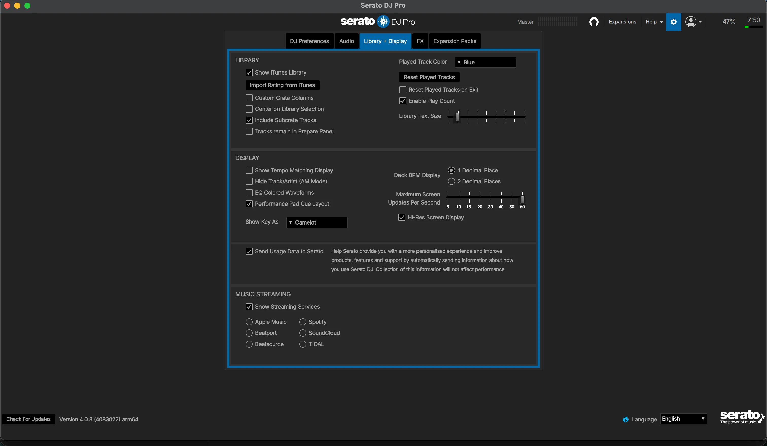
Task: Choose TIDAL streaming service
Action: [303, 344]
